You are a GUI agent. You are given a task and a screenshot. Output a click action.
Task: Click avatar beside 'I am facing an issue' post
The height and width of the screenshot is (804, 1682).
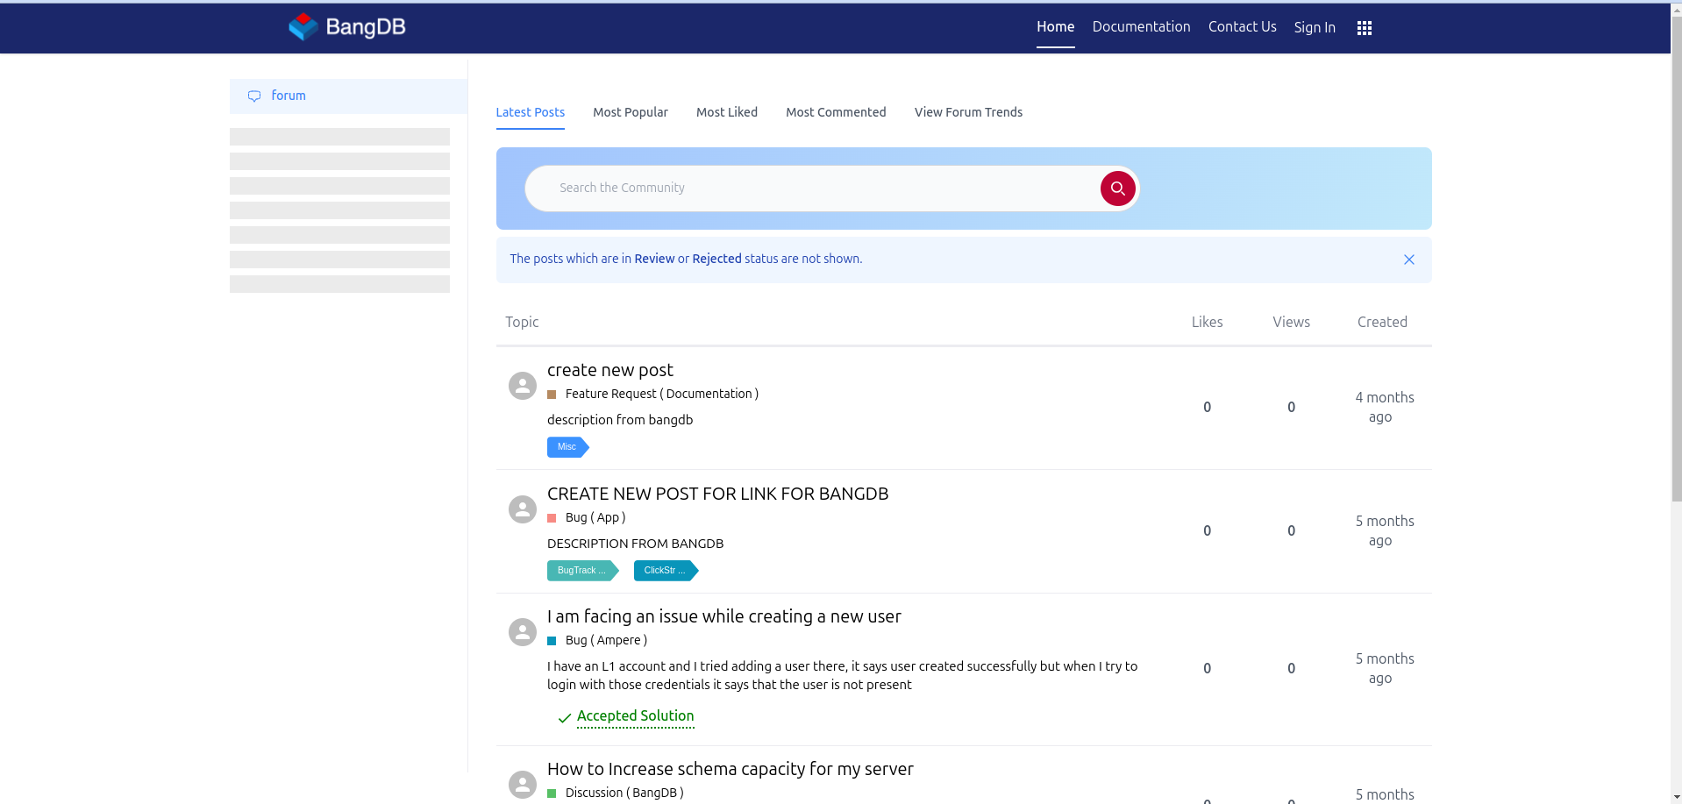click(x=523, y=632)
